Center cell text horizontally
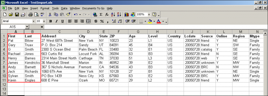 coord(76,21)
